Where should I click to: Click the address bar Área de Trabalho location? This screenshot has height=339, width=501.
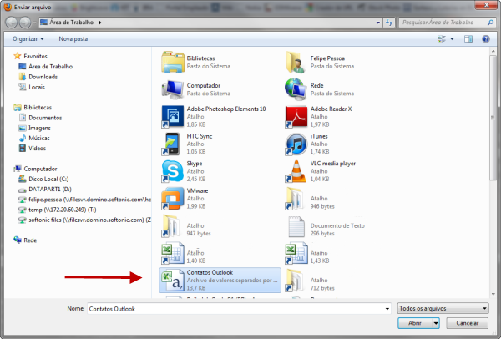(71, 23)
